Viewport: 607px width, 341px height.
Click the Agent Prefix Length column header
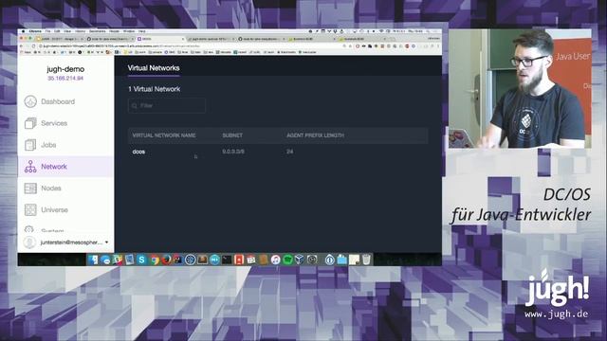coord(315,135)
